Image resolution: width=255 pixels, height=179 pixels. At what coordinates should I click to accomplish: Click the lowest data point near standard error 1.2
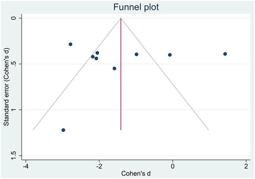(x=63, y=130)
